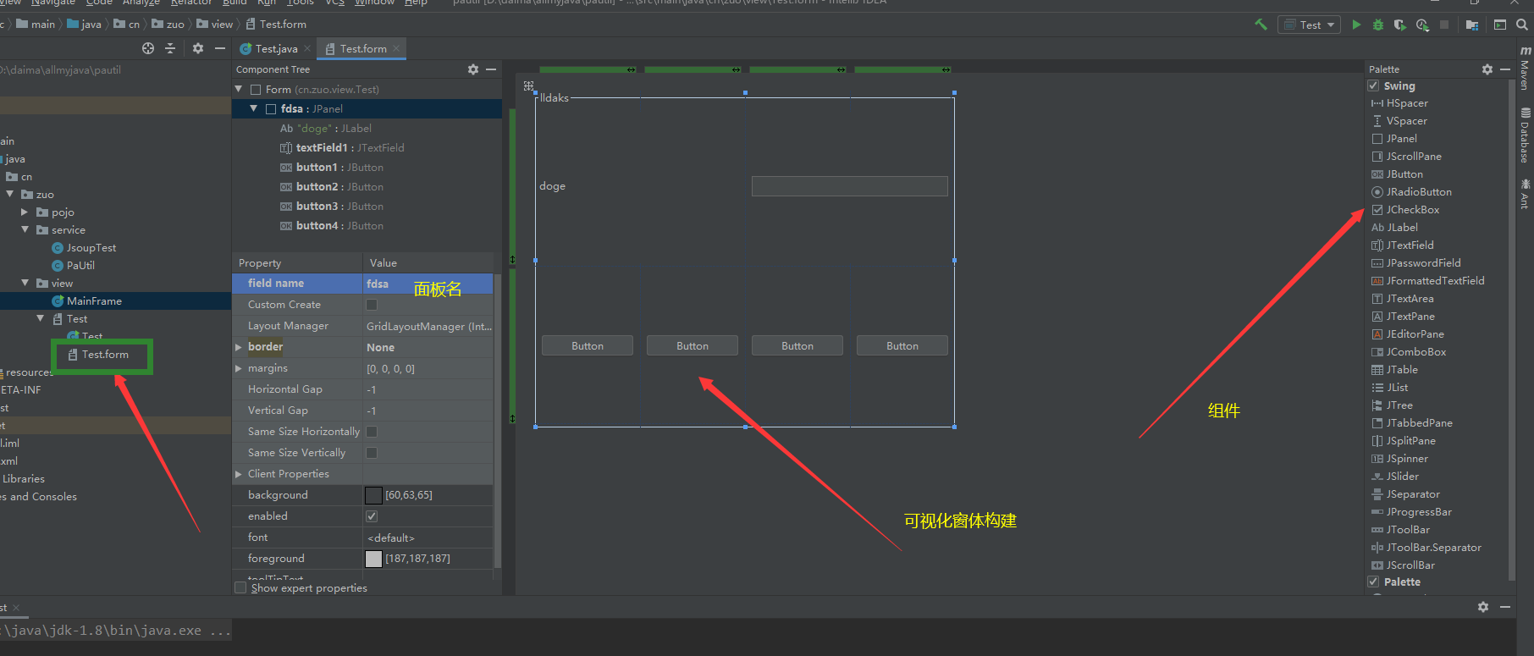
Task: Toggle the Form checkbox in Component Tree
Action: tap(256, 89)
